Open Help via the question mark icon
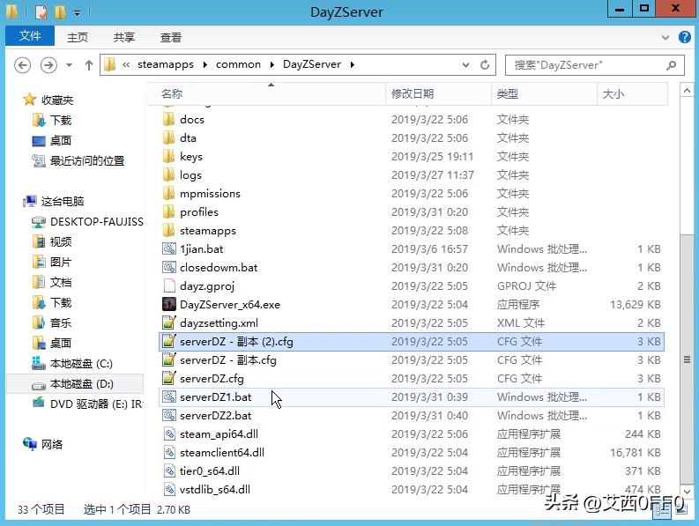The height and width of the screenshot is (526, 699). pyautogui.click(x=684, y=37)
